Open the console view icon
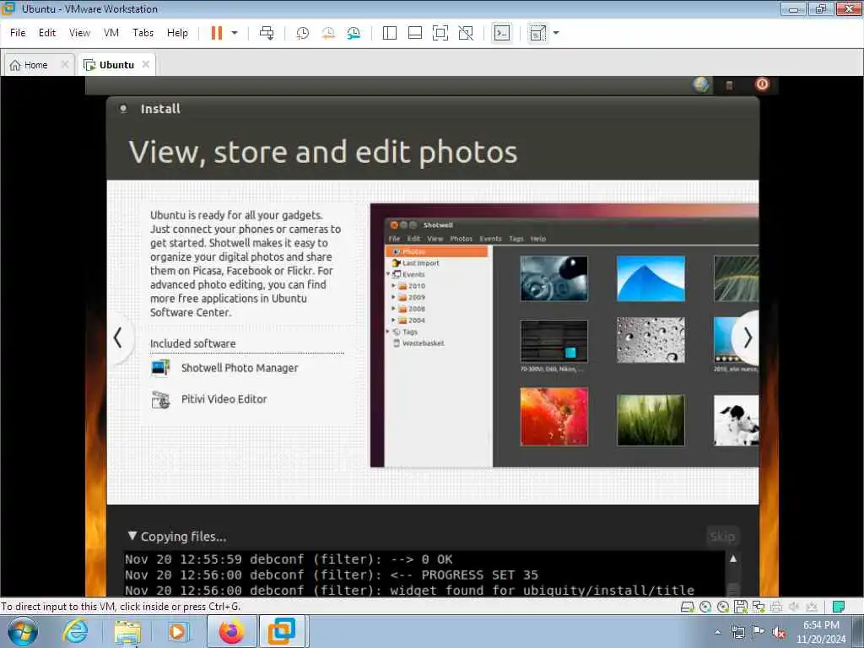 501,33
